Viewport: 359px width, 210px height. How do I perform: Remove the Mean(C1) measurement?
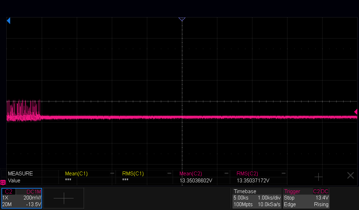(x=112, y=174)
